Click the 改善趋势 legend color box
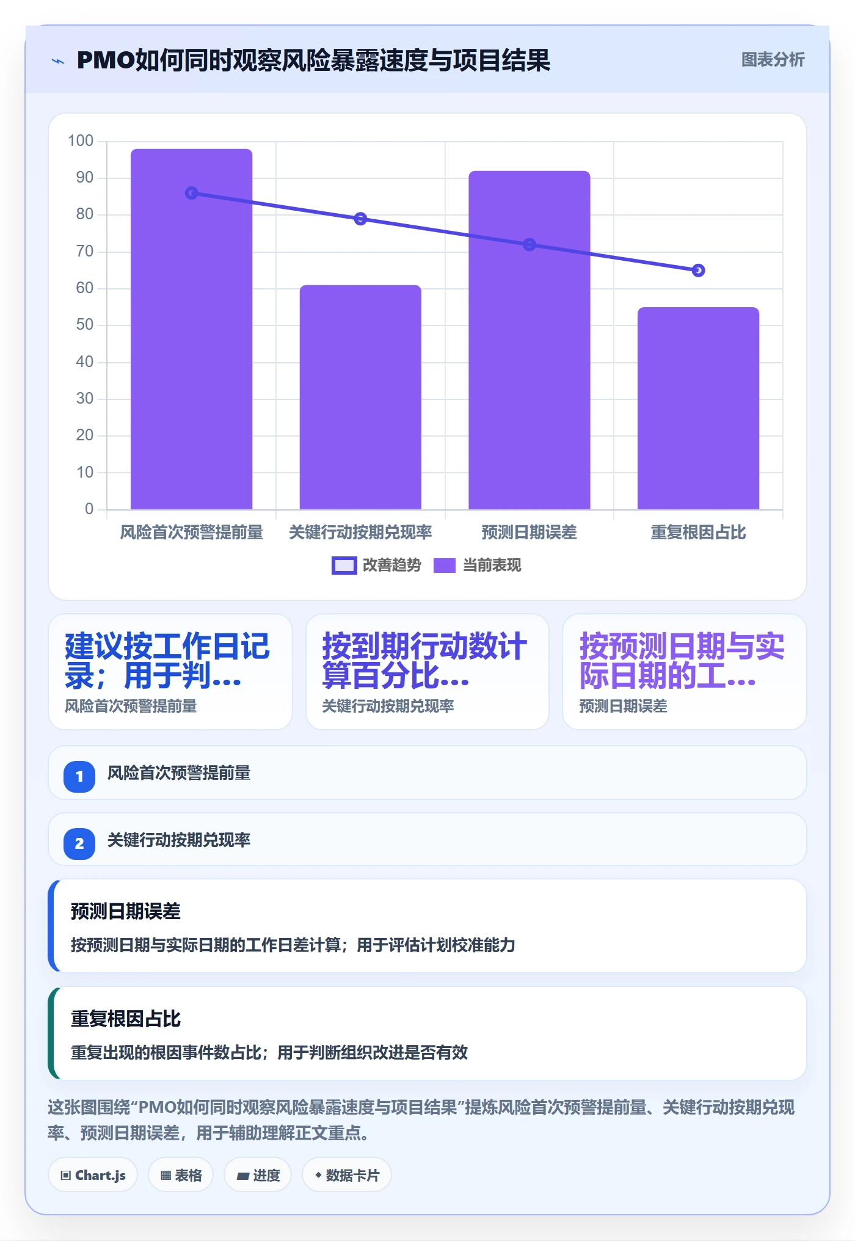 point(344,566)
